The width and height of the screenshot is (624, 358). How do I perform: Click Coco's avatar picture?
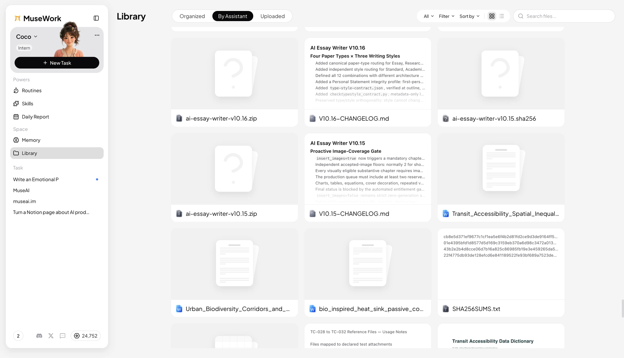coord(70,39)
